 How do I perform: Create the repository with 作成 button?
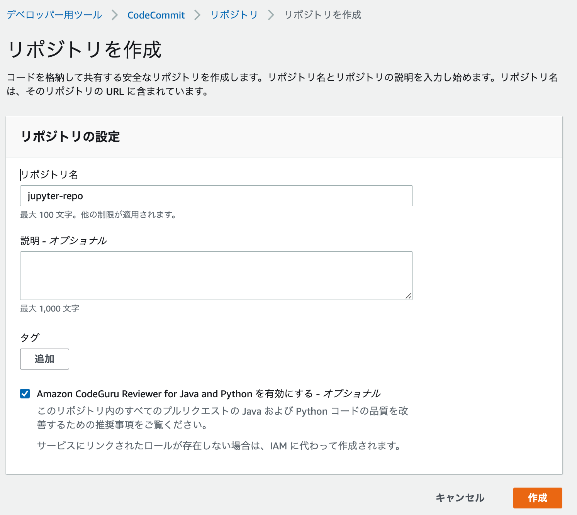pyautogui.click(x=538, y=498)
